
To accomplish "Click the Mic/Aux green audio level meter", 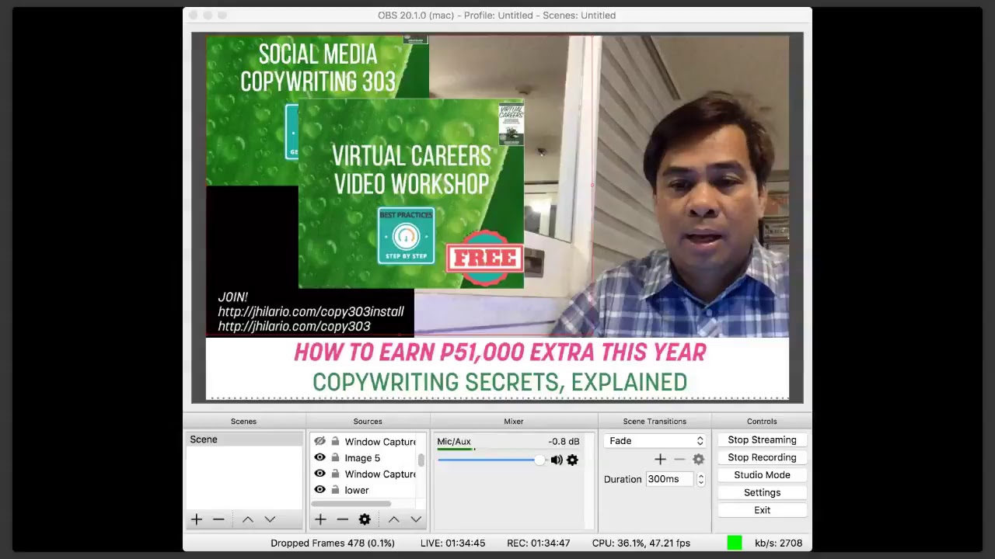I will [x=456, y=450].
